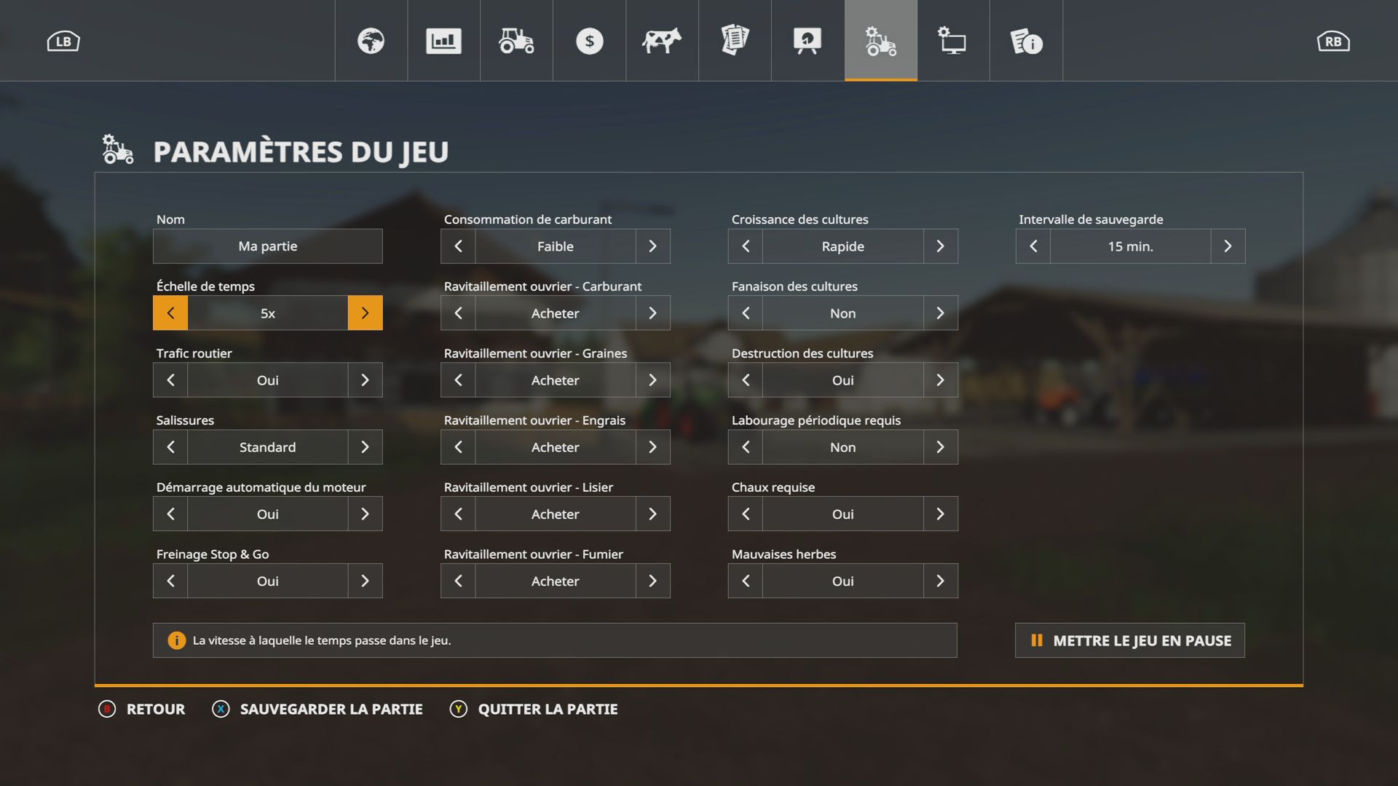The height and width of the screenshot is (786, 1398).
Task: Open the contracts screen
Action: (x=735, y=41)
